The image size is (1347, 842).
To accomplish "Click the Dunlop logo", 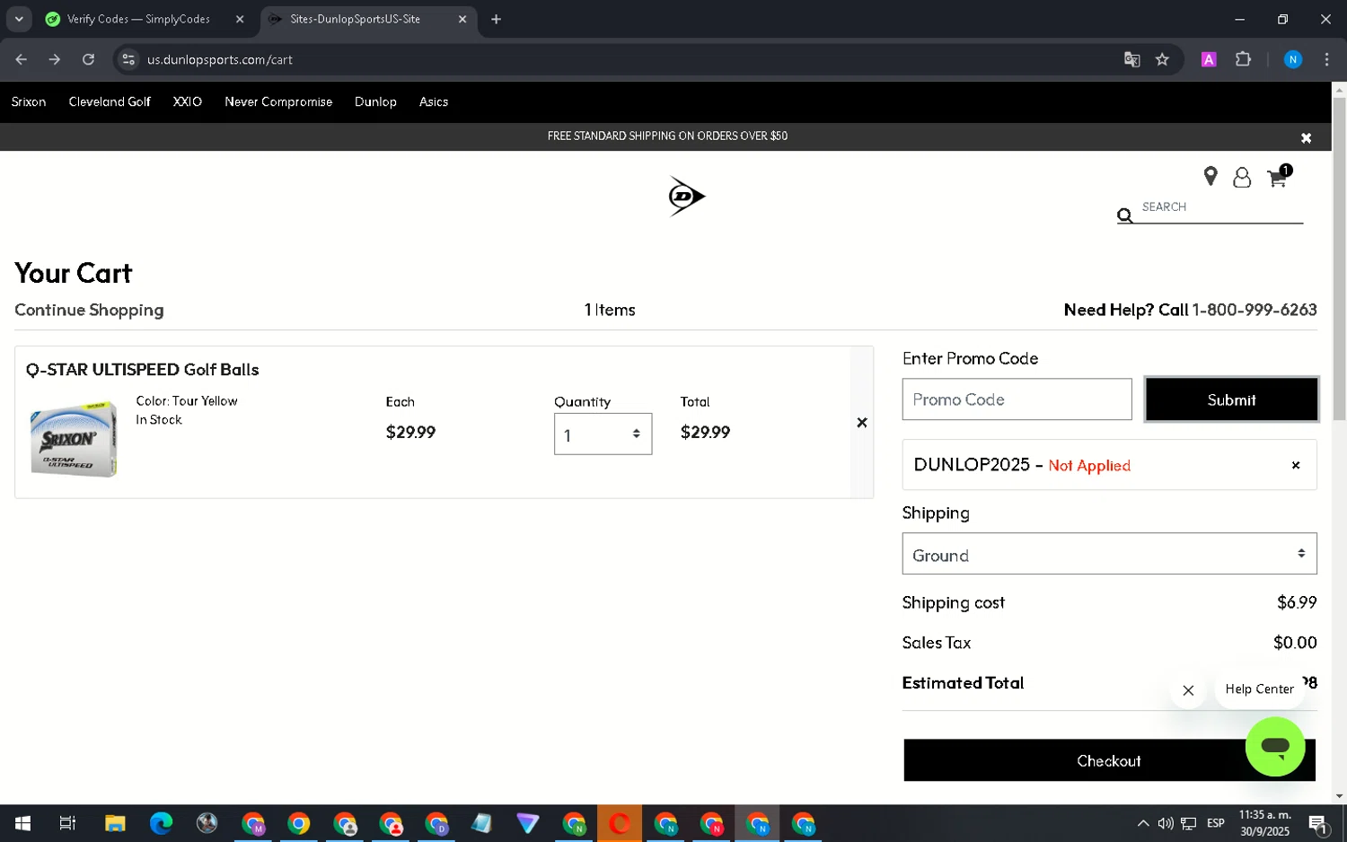I will (686, 196).
